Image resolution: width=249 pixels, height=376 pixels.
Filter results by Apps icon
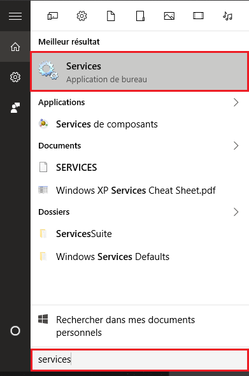coord(52,16)
